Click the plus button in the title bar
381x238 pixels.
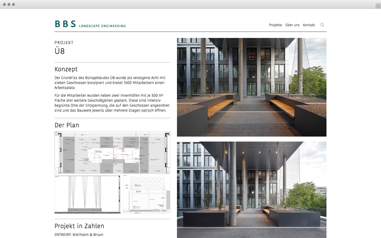pos(378,6)
